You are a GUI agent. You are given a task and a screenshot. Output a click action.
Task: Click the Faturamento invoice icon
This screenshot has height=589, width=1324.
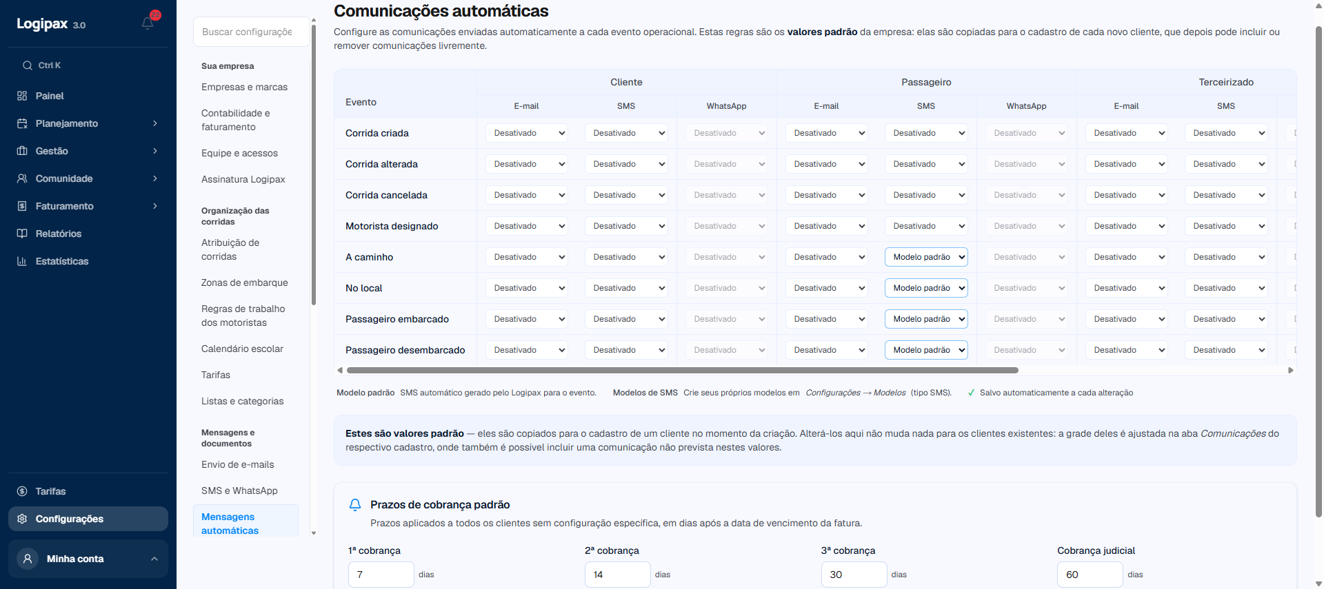click(22, 206)
